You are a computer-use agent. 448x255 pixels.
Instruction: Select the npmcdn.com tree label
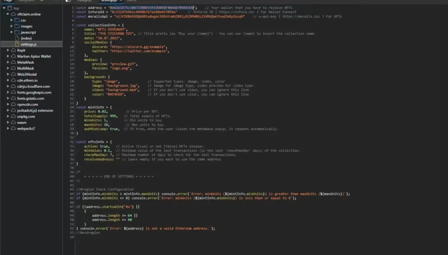27,104
